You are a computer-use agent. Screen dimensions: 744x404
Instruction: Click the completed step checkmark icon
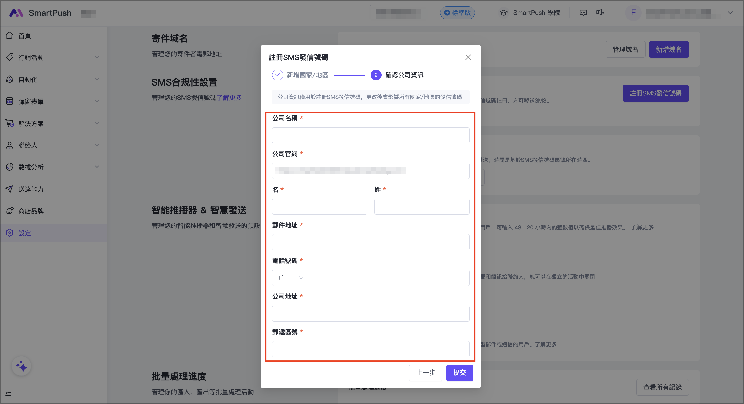point(277,75)
